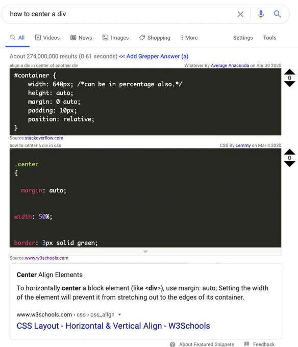This screenshot has height=347, width=298.
Task: Click the 'margin: auto;' code line
Action: [43, 190]
